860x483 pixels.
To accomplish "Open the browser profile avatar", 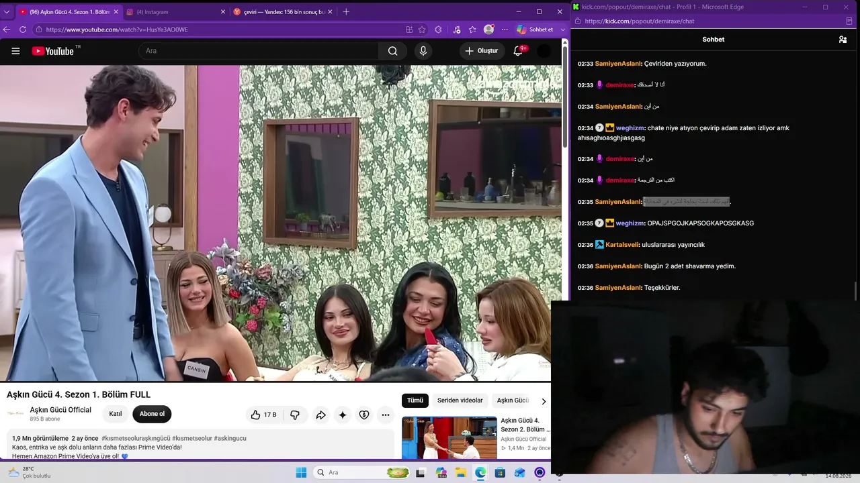I will click(x=488, y=30).
